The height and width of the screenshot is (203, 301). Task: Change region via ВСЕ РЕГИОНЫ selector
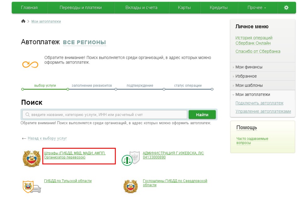pyautogui.click(x=84, y=42)
